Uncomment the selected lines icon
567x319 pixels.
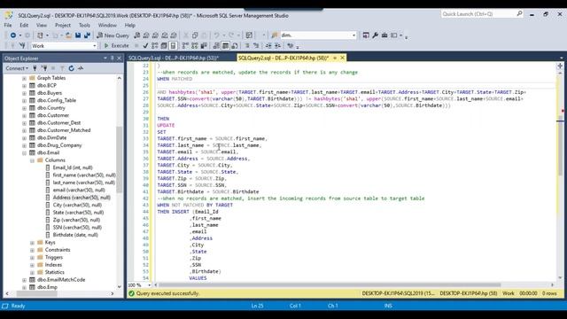coord(256,45)
